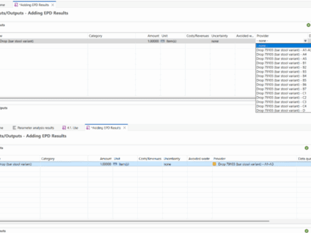Choose provider ending in B1 from the list
Screen dimensions: 311x233
pos(283,63)
